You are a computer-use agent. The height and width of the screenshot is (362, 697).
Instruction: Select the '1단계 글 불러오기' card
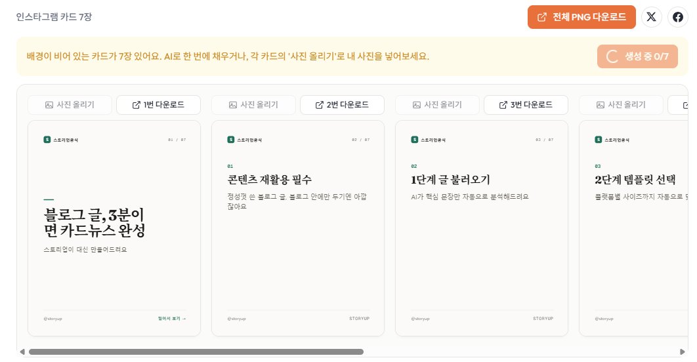(482, 228)
